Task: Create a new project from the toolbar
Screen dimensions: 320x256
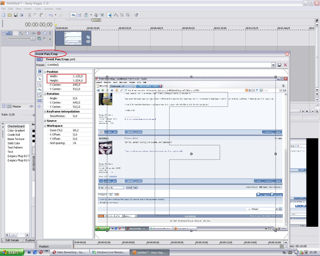Action: (4, 15)
